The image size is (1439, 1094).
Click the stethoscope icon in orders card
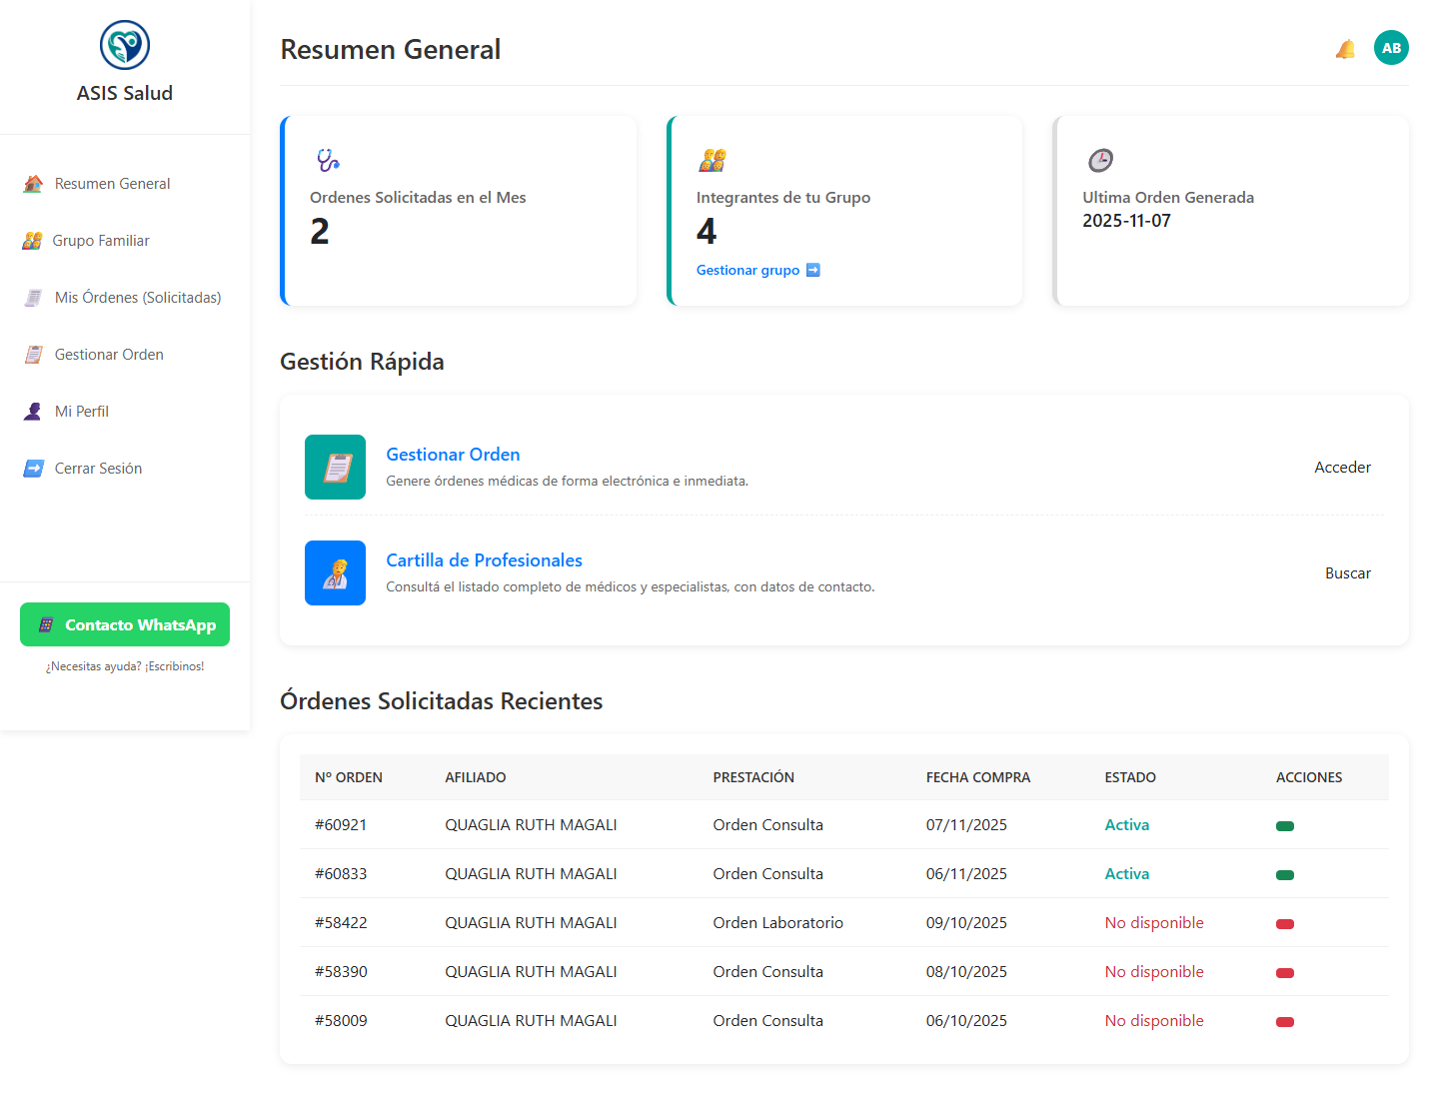(328, 160)
